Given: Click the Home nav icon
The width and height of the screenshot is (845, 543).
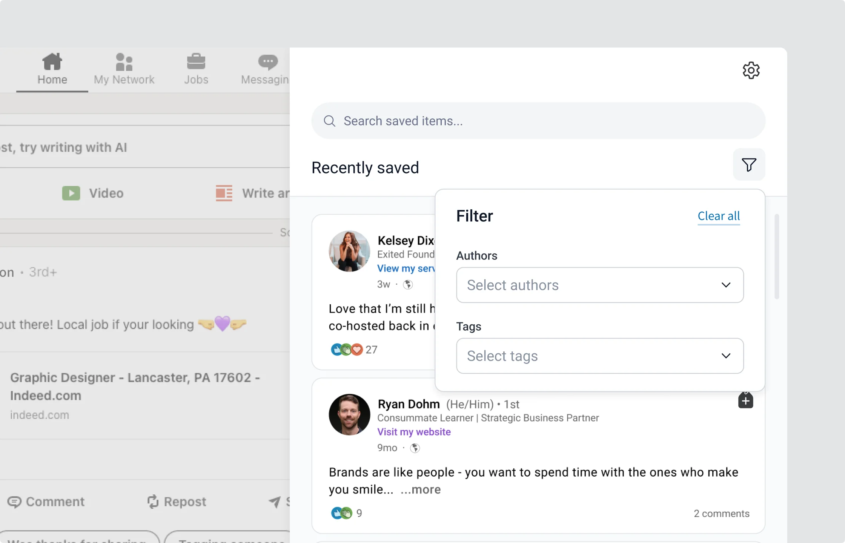Looking at the screenshot, I should pos(52,61).
